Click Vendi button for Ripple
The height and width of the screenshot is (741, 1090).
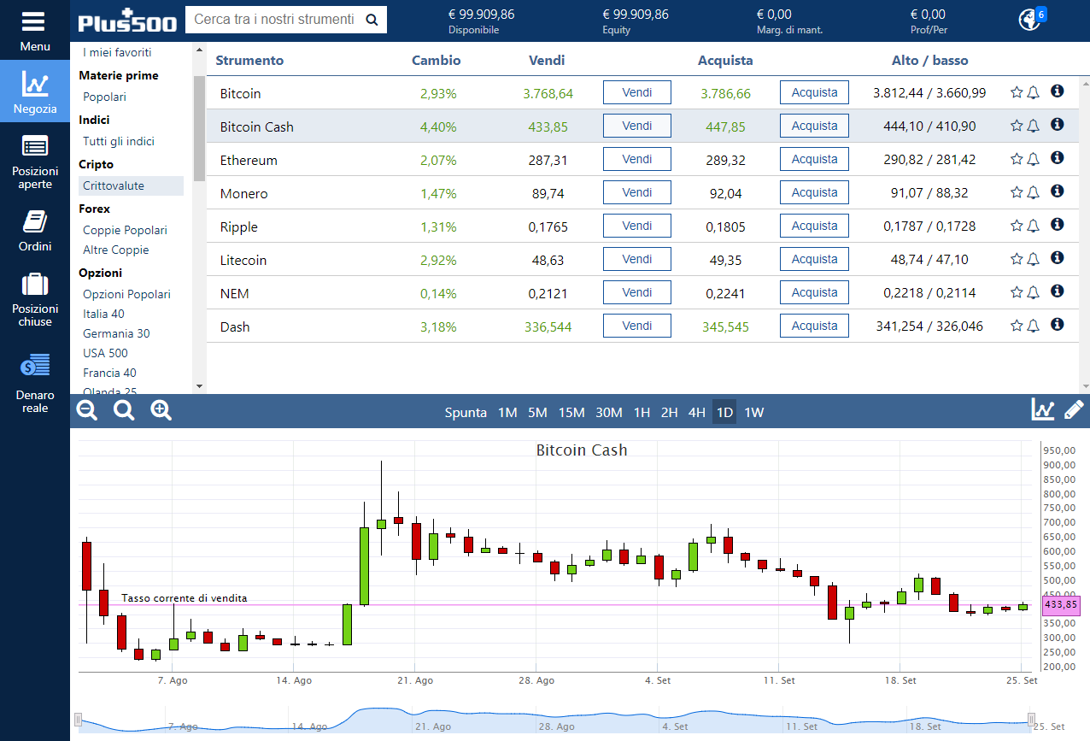637,226
